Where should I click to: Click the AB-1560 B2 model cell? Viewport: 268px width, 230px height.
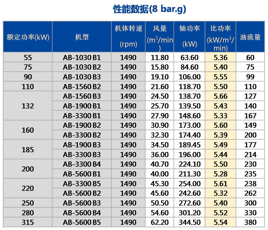[x=82, y=86]
